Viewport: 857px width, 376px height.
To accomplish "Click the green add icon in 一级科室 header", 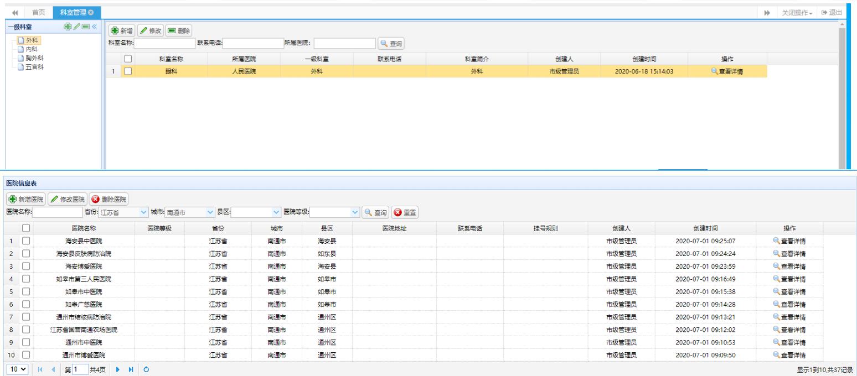I will pyautogui.click(x=68, y=27).
